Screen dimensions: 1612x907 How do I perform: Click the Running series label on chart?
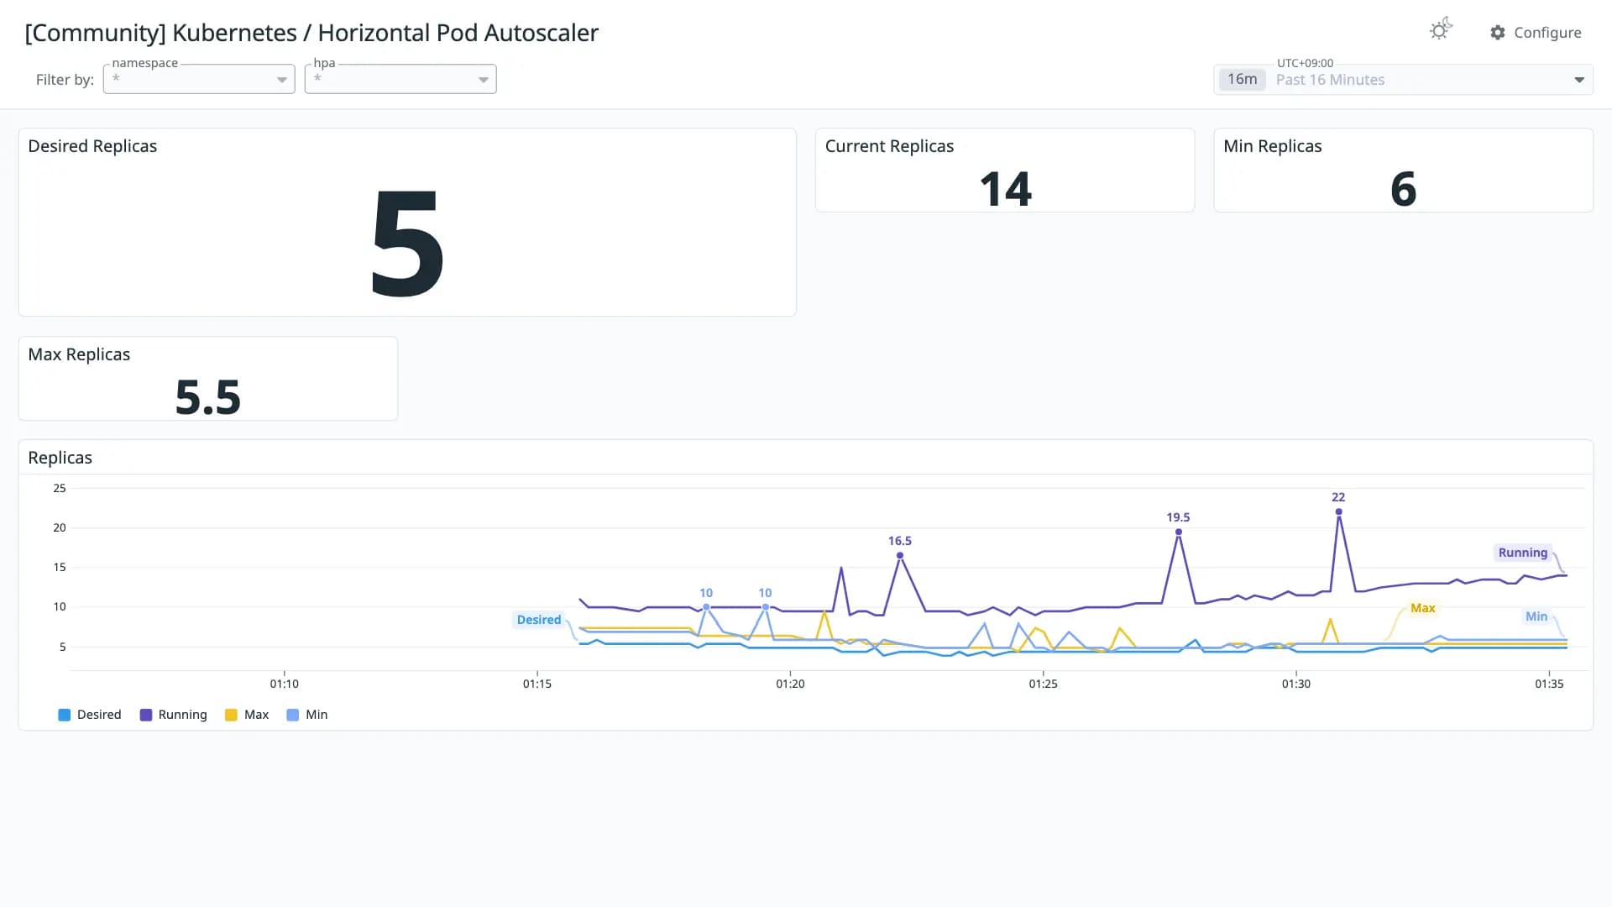(x=1522, y=553)
